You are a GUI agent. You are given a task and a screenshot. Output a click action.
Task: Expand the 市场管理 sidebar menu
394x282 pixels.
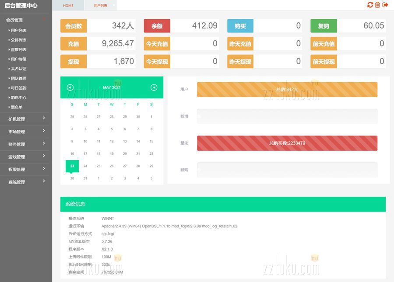pyautogui.click(x=25, y=132)
